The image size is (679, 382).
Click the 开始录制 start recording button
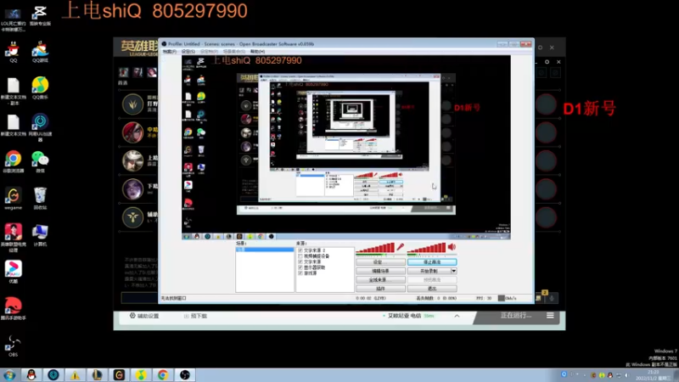[x=429, y=271]
